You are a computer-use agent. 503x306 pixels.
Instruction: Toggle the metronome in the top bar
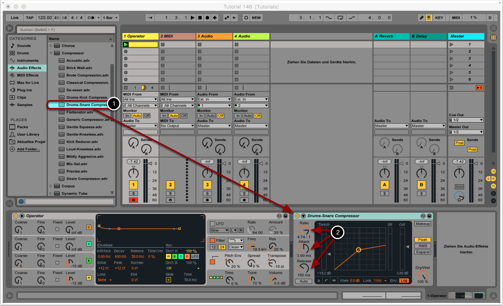coord(91,18)
